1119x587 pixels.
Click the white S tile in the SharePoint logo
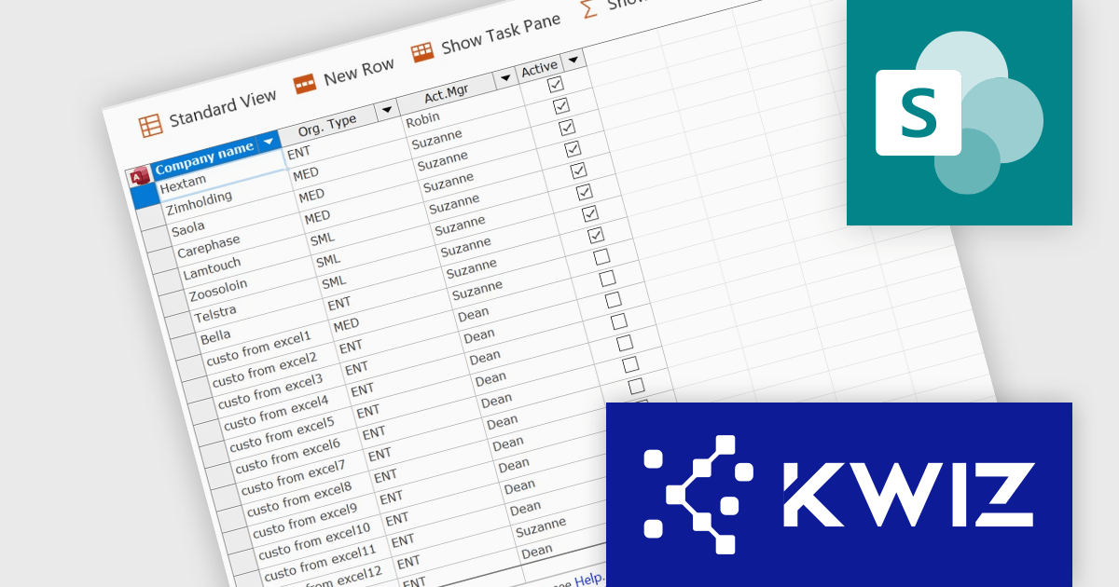(x=919, y=112)
